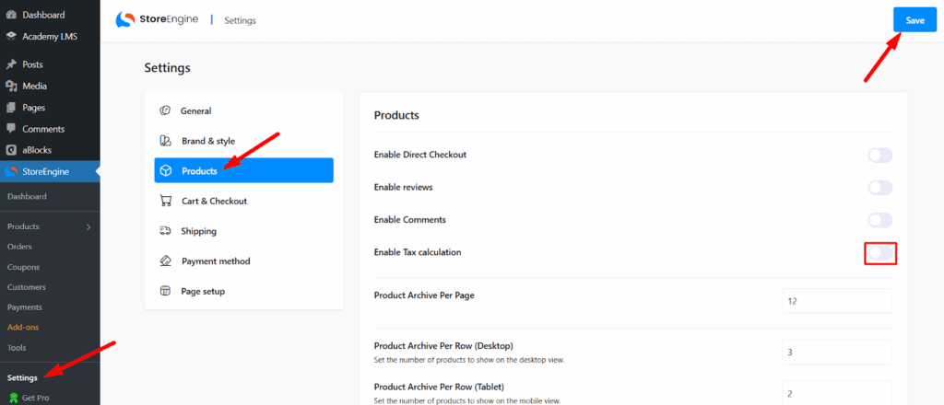
Task: Click the Payment method icon
Action: (x=165, y=261)
